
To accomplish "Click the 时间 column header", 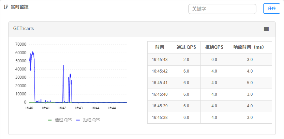I will [x=160, y=47].
